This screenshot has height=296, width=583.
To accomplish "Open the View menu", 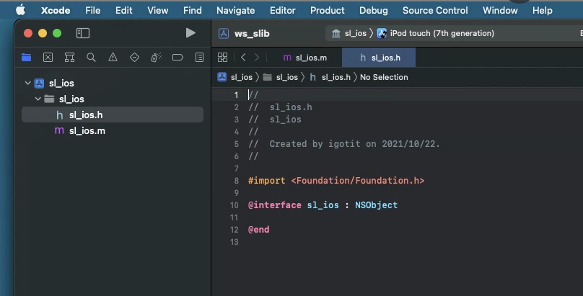I will click(x=157, y=10).
